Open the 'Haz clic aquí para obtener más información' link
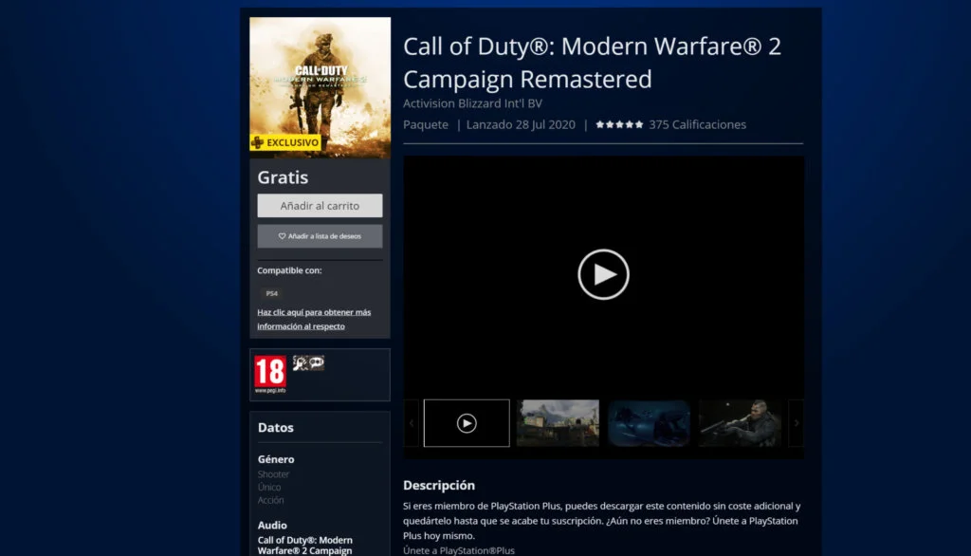Screen dimensions: 971x556 point(314,319)
